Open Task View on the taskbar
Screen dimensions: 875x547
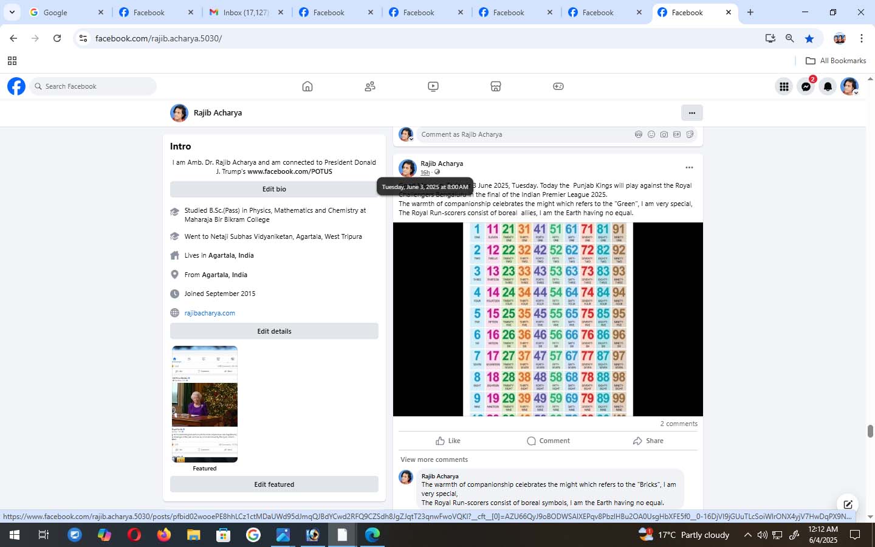click(44, 535)
